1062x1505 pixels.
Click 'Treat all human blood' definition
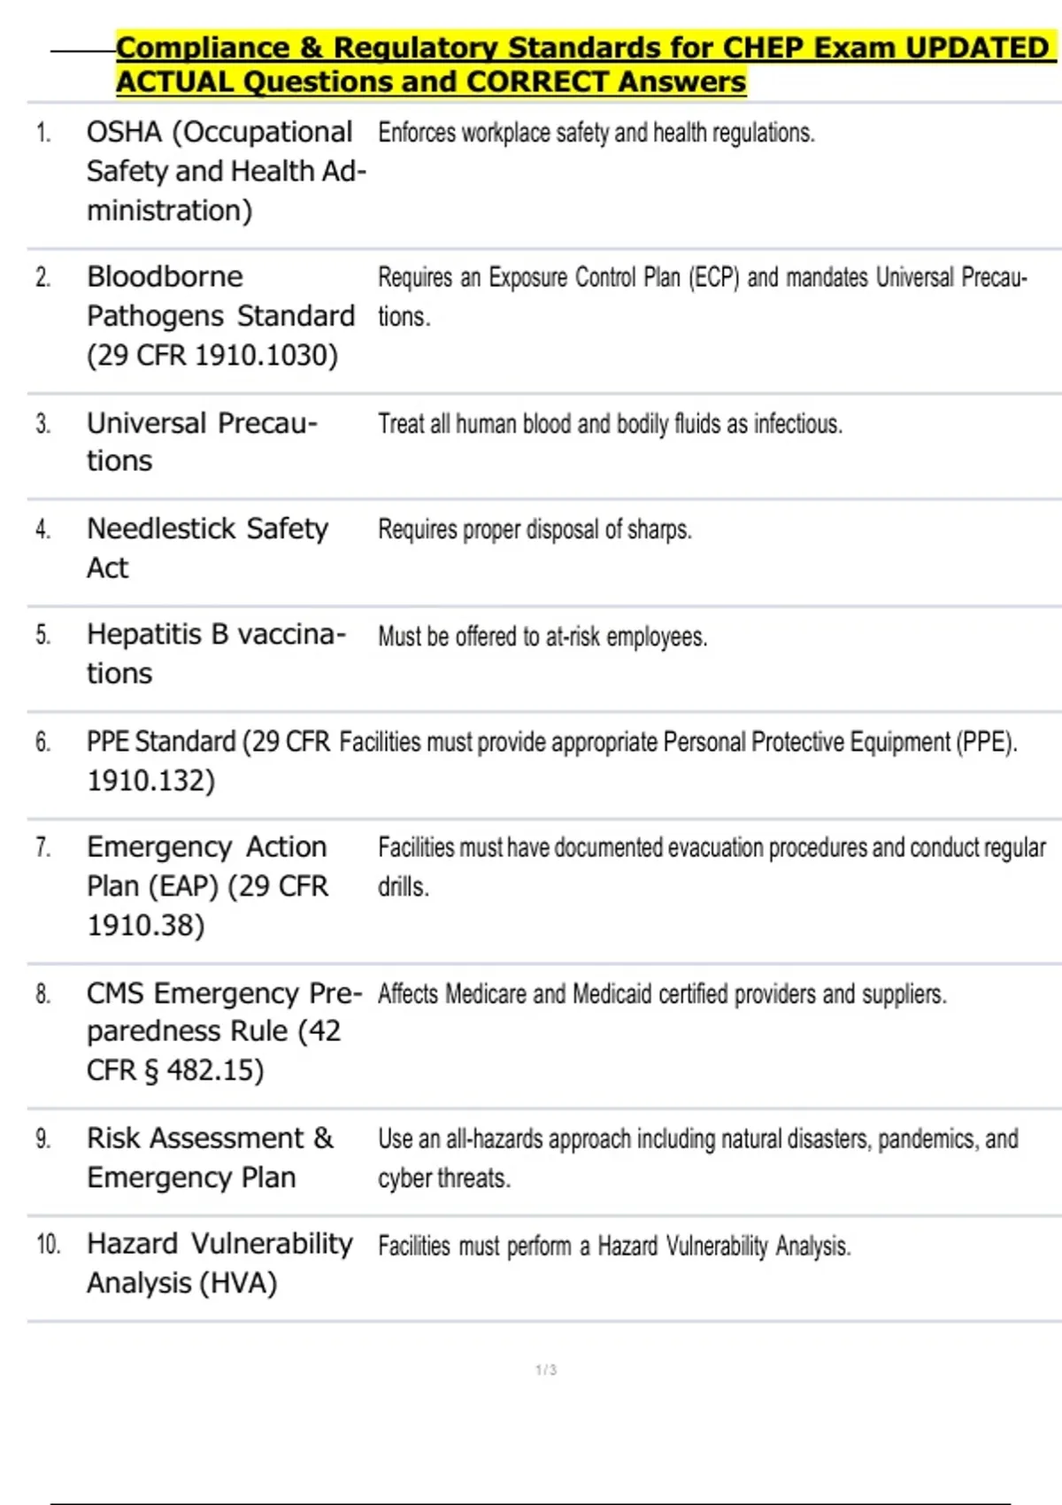click(610, 424)
